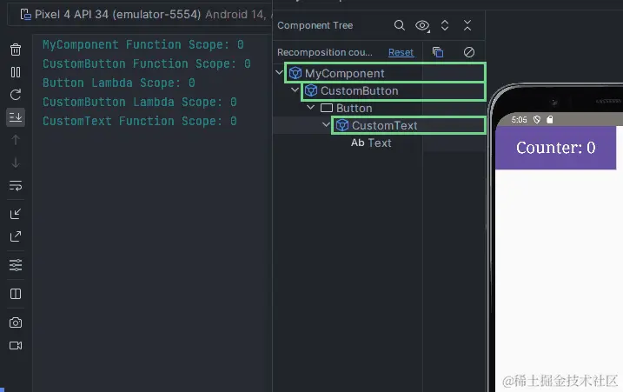The width and height of the screenshot is (623, 392).
Task: Click the recomposition skip column icon
Action: [x=469, y=52]
